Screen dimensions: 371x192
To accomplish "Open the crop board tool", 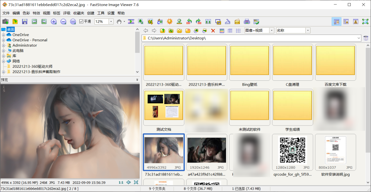I will pos(150,22).
